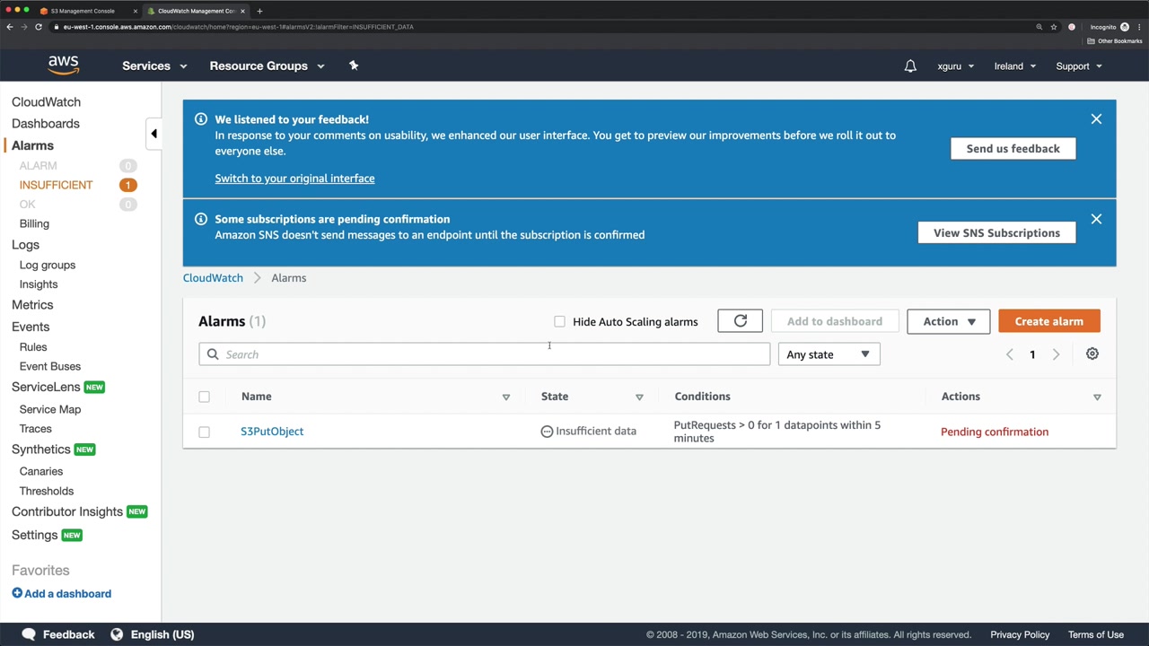
Task: Dismiss the feedback banner
Action: pyautogui.click(x=1096, y=119)
